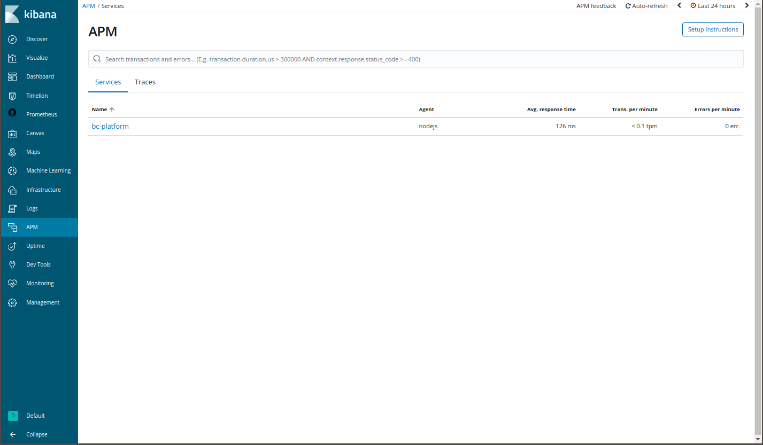Open Management gear icon
Screen dimensions: 763x445
[x=13, y=302]
